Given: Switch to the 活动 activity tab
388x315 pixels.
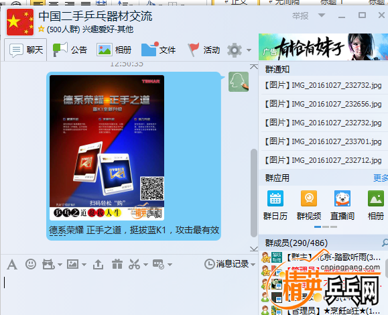Looking at the screenshot, I should click(204, 50).
